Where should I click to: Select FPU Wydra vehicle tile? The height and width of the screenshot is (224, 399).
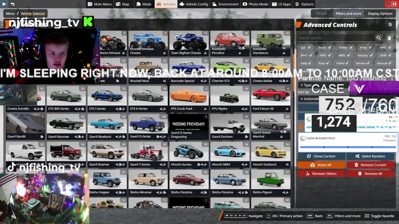[x=230, y=99]
